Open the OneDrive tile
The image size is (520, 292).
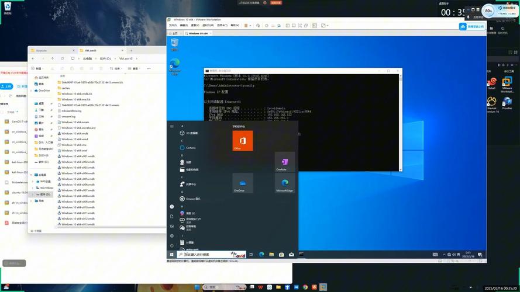(x=242, y=183)
